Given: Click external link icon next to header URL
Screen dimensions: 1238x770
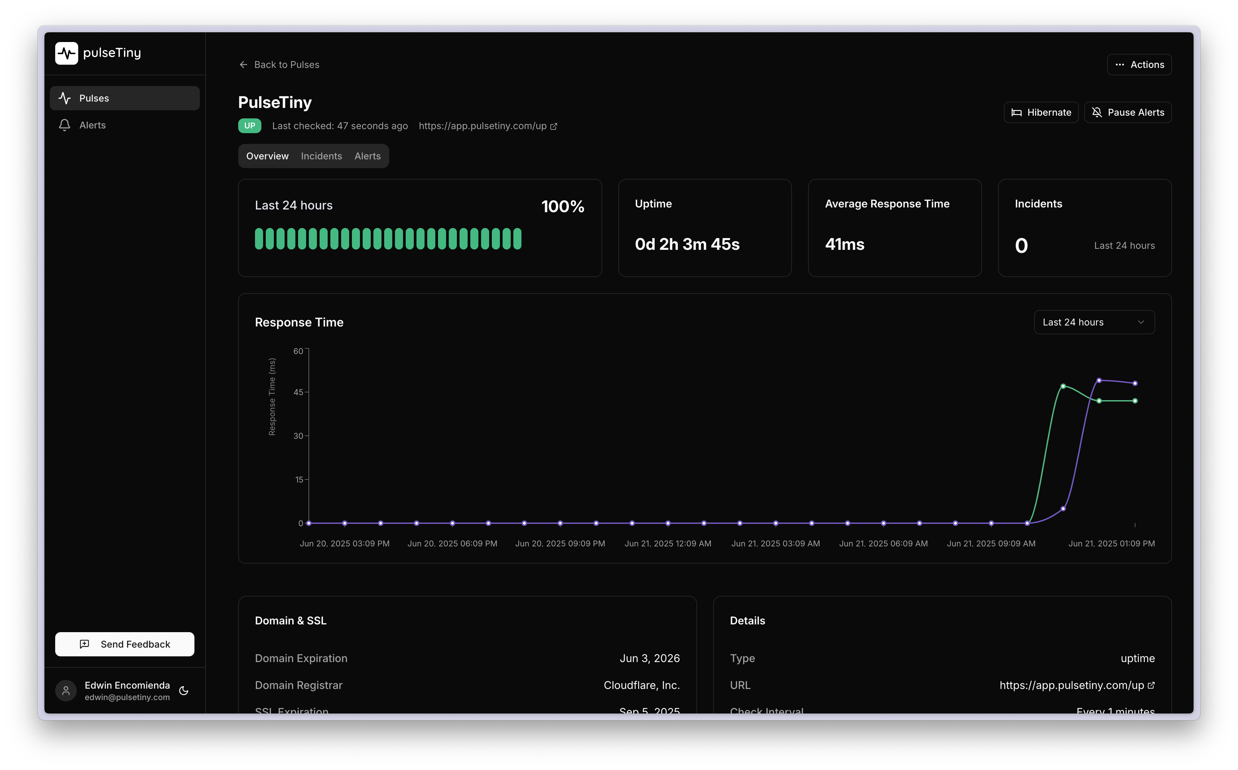Looking at the screenshot, I should pyautogui.click(x=554, y=126).
